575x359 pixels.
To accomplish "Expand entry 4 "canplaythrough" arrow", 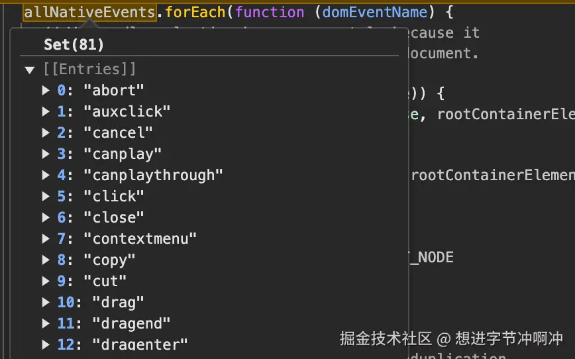I will tap(46, 175).
